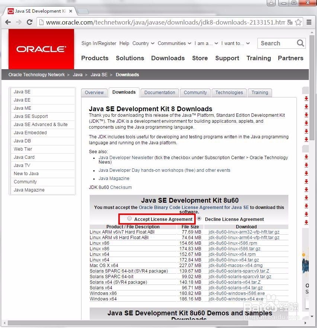Viewport: 317px width, 328px height.
Task: Open a new browser tab
Action: 83,11
